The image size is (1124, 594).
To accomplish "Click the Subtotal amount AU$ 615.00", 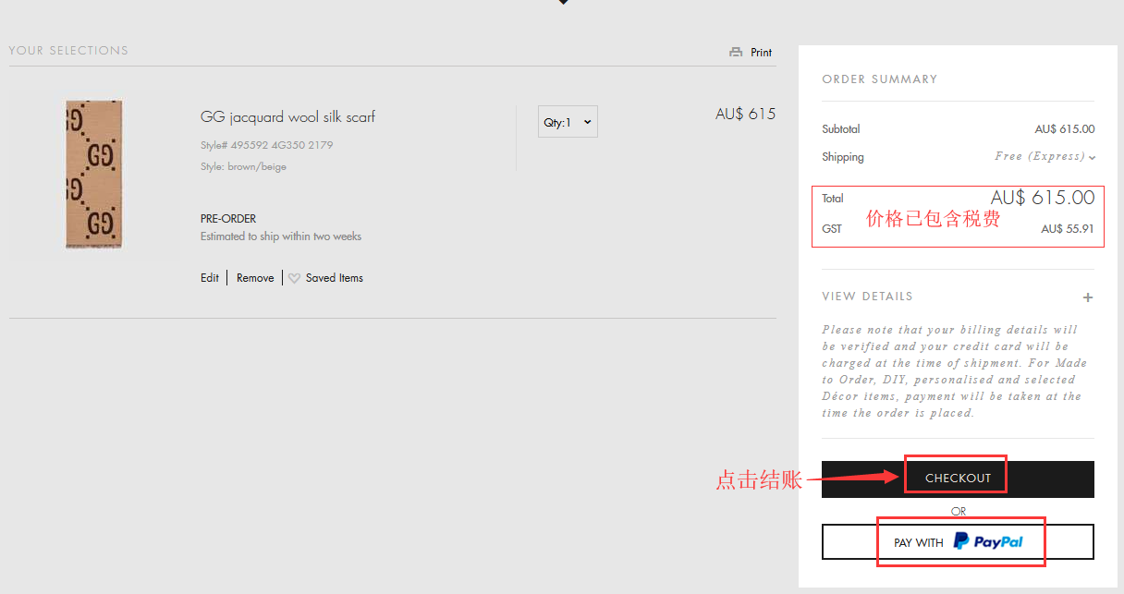I will coord(1065,129).
